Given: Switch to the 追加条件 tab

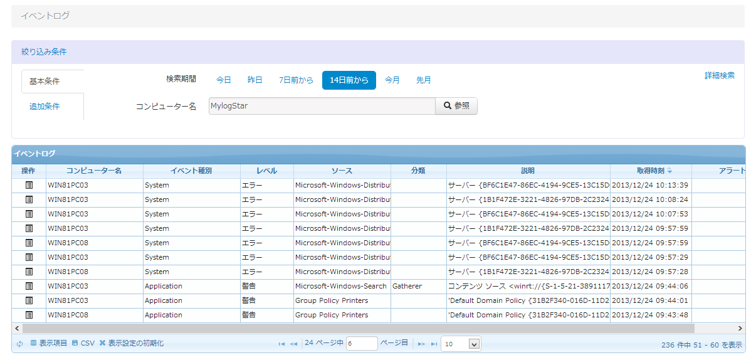Looking at the screenshot, I should coord(53,107).
